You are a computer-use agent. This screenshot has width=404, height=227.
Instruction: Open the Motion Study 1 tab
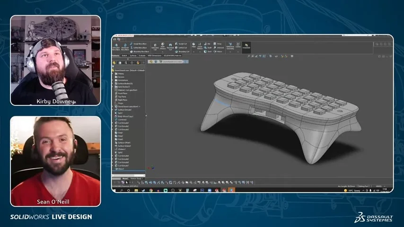[136, 179]
